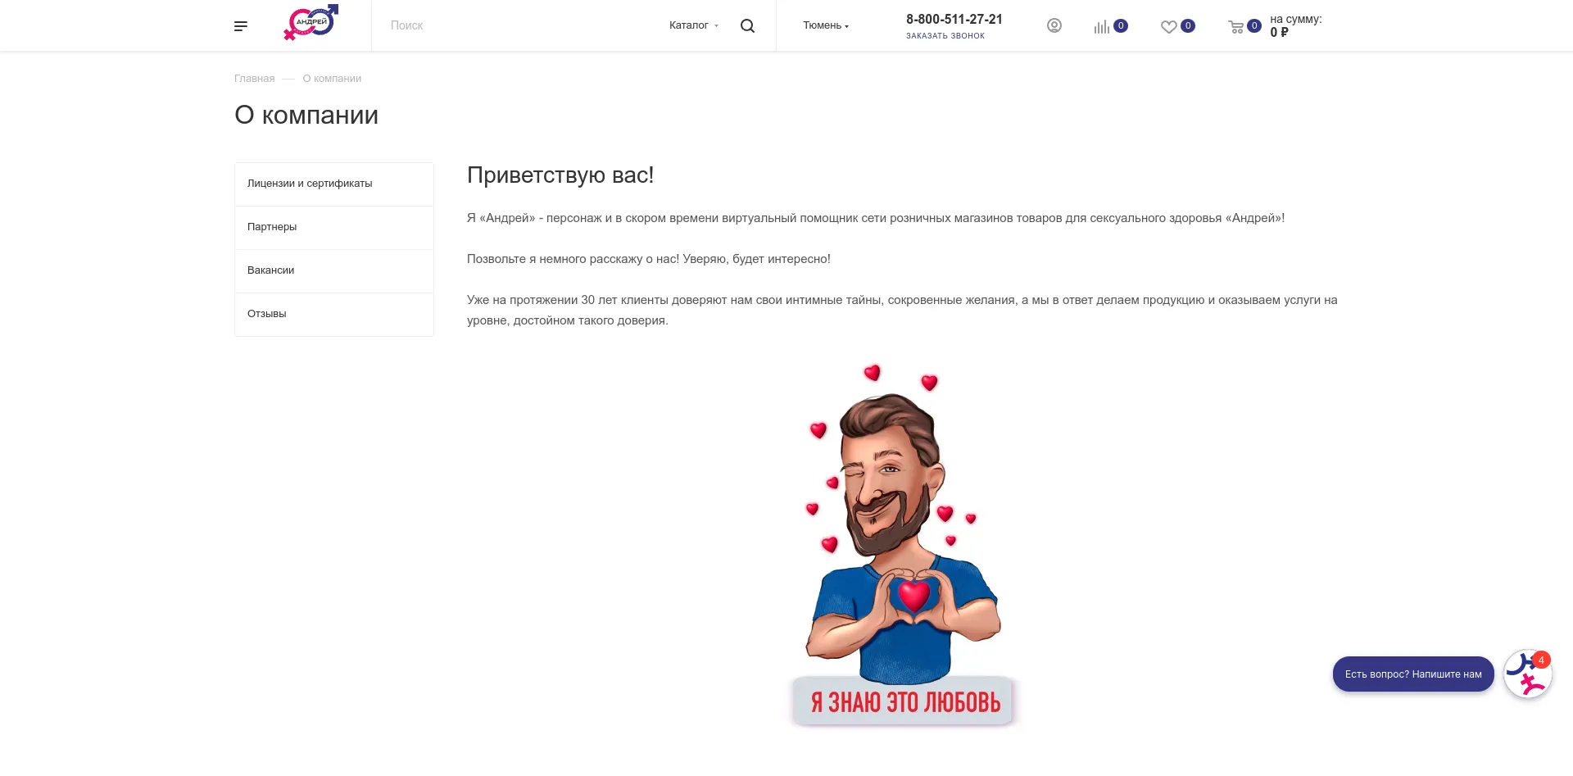Open the Партнеры sidebar item
1573x776 pixels.
[x=334, y=227]
